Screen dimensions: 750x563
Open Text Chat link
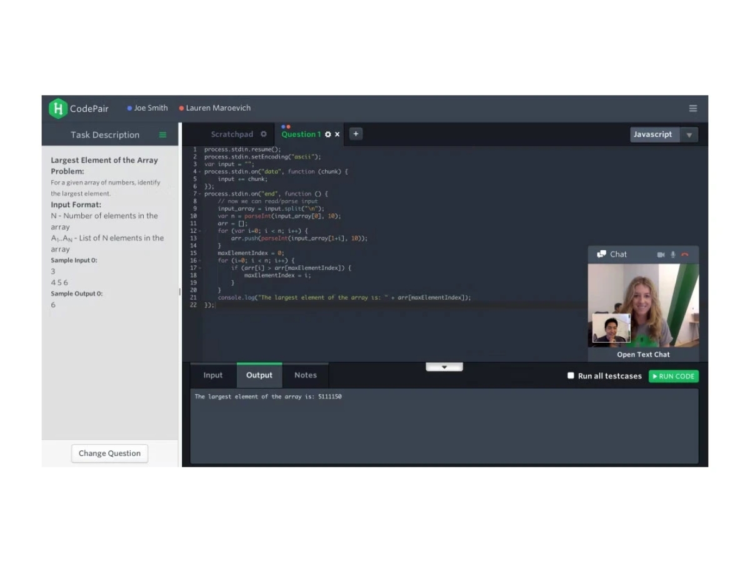pos(643,354)
